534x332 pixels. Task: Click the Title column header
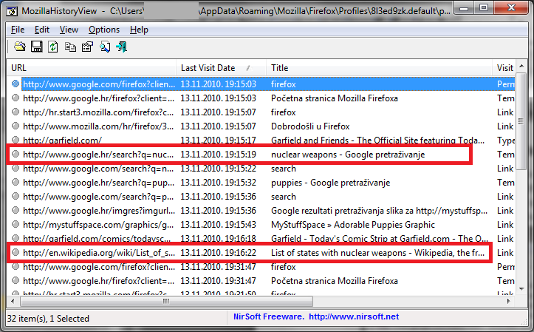(280, 68)
